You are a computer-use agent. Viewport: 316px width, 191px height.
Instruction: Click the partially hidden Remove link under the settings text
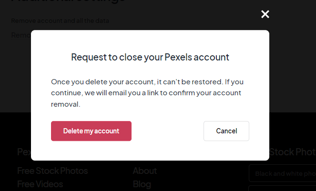point(20,35)
